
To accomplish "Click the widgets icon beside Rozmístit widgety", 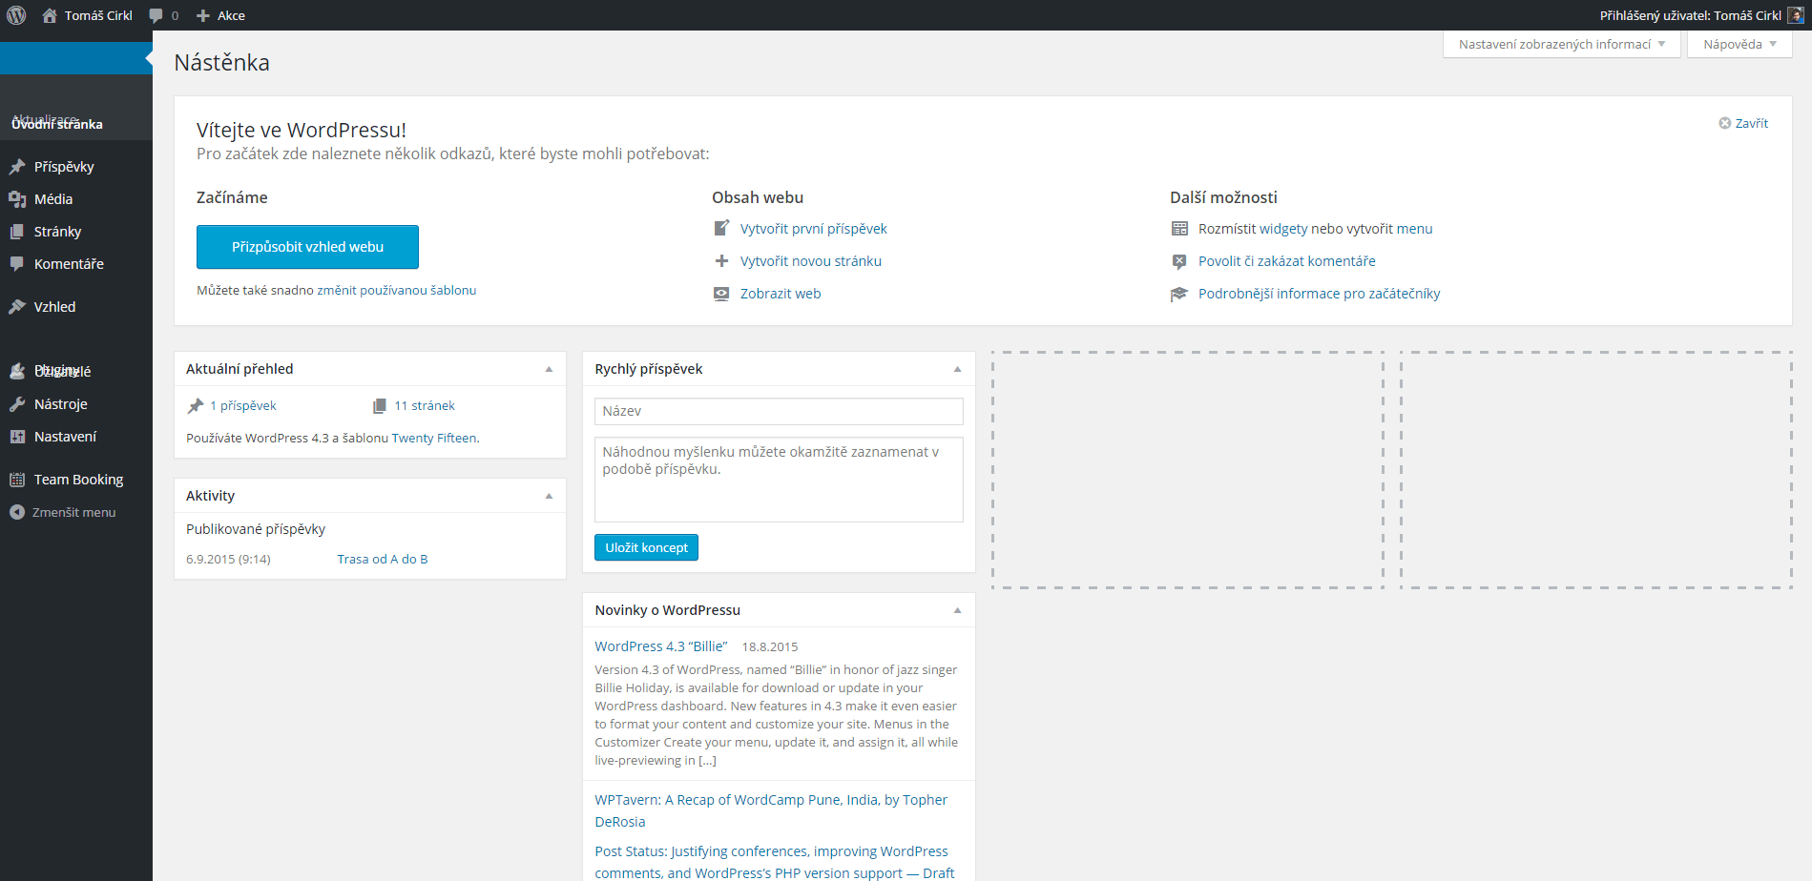I will [x=1179, y=229].
